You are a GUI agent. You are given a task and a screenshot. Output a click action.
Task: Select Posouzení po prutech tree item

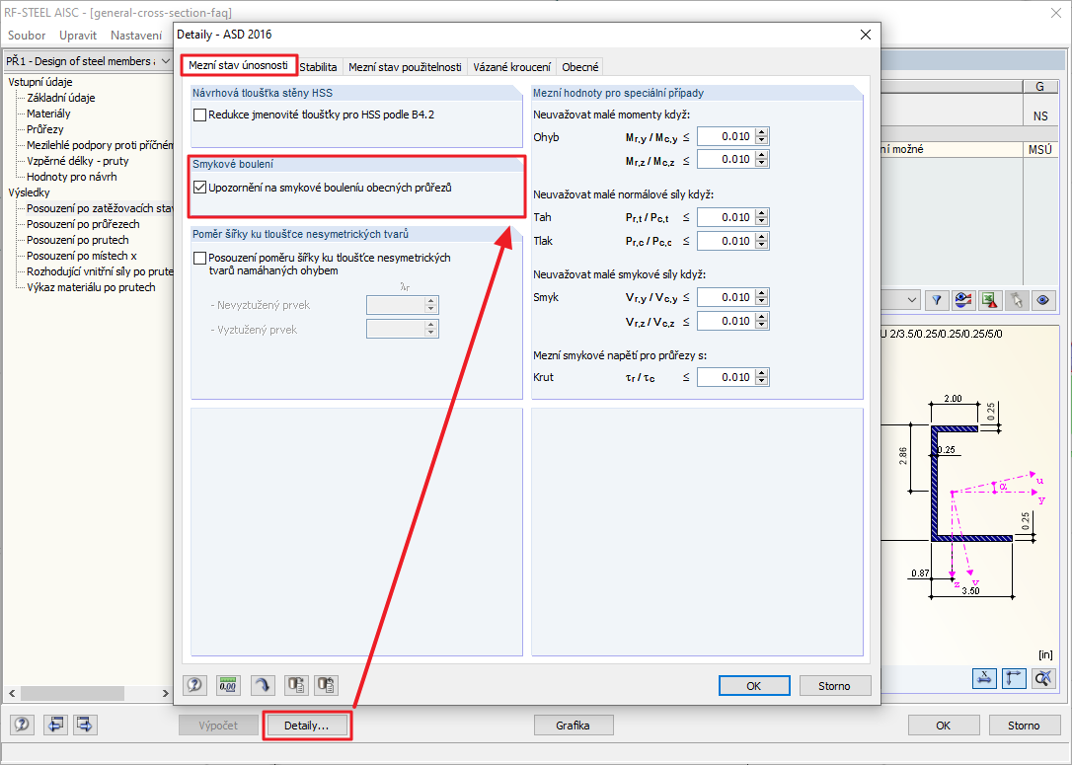(78, 240)
